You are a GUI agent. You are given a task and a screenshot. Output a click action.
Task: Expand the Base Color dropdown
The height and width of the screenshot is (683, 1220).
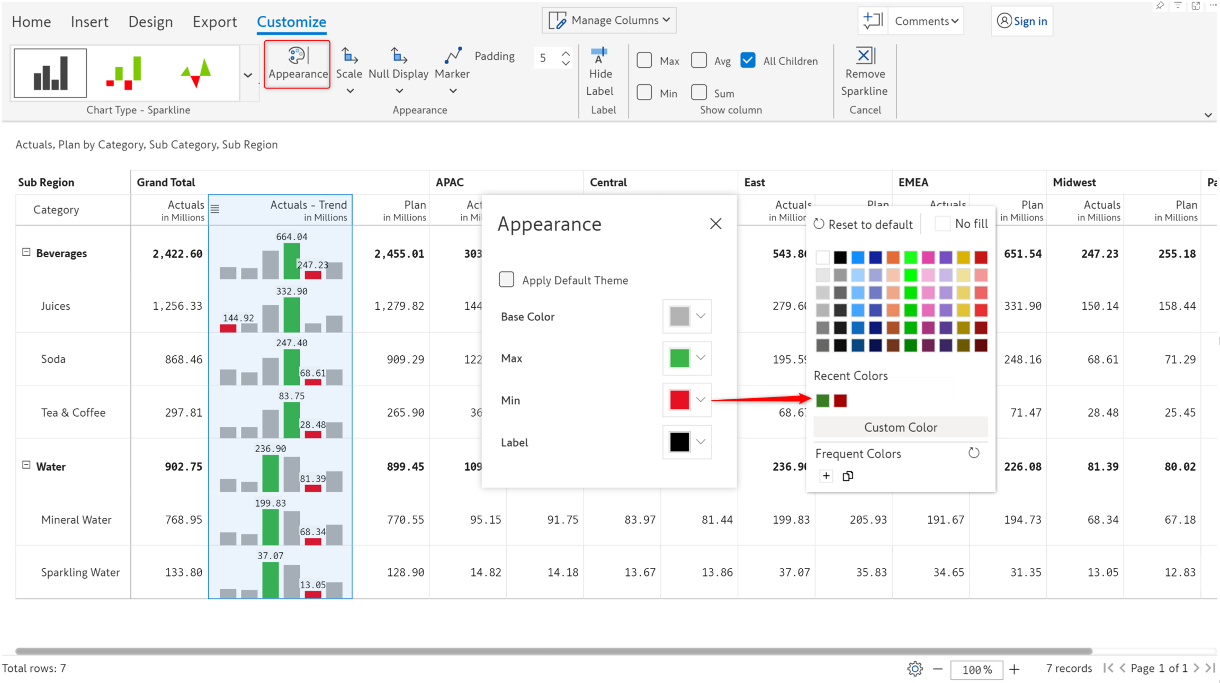tap(701, 316)
